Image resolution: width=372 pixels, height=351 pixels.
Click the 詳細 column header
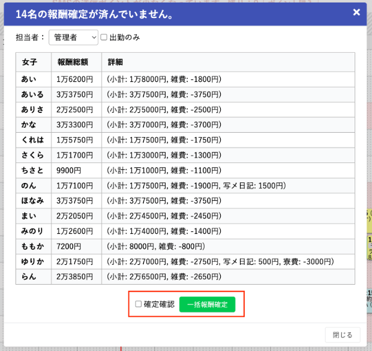[115, 63]
